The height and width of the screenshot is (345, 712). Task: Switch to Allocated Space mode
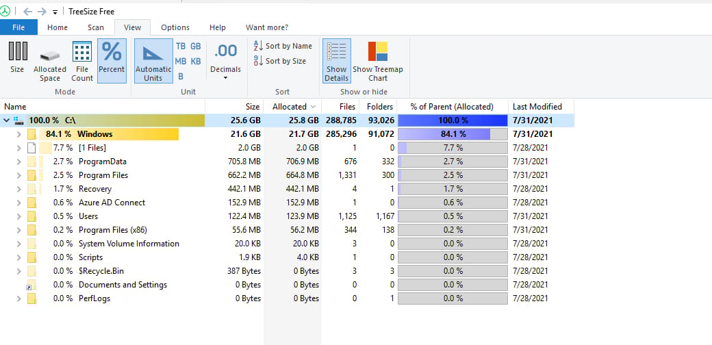pos(50,60)
